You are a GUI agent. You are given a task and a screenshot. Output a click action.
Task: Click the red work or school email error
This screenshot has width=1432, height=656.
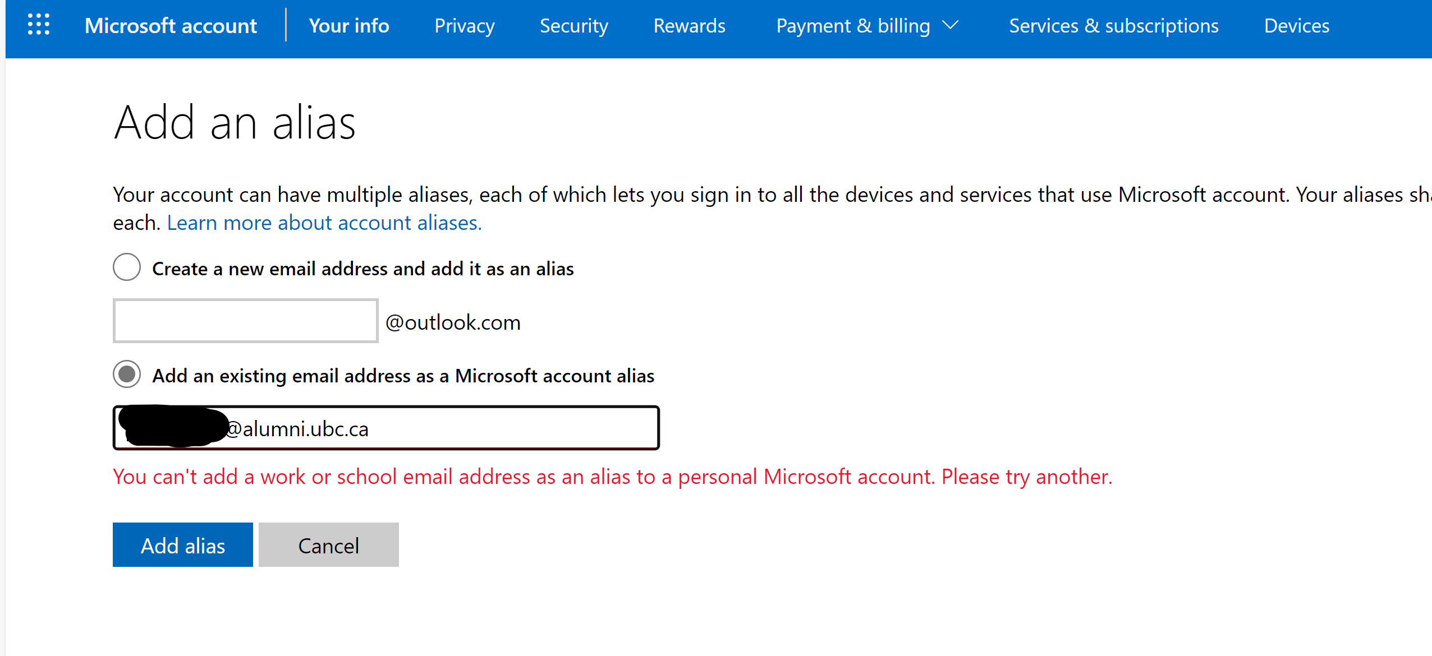(x=613, y=477)
